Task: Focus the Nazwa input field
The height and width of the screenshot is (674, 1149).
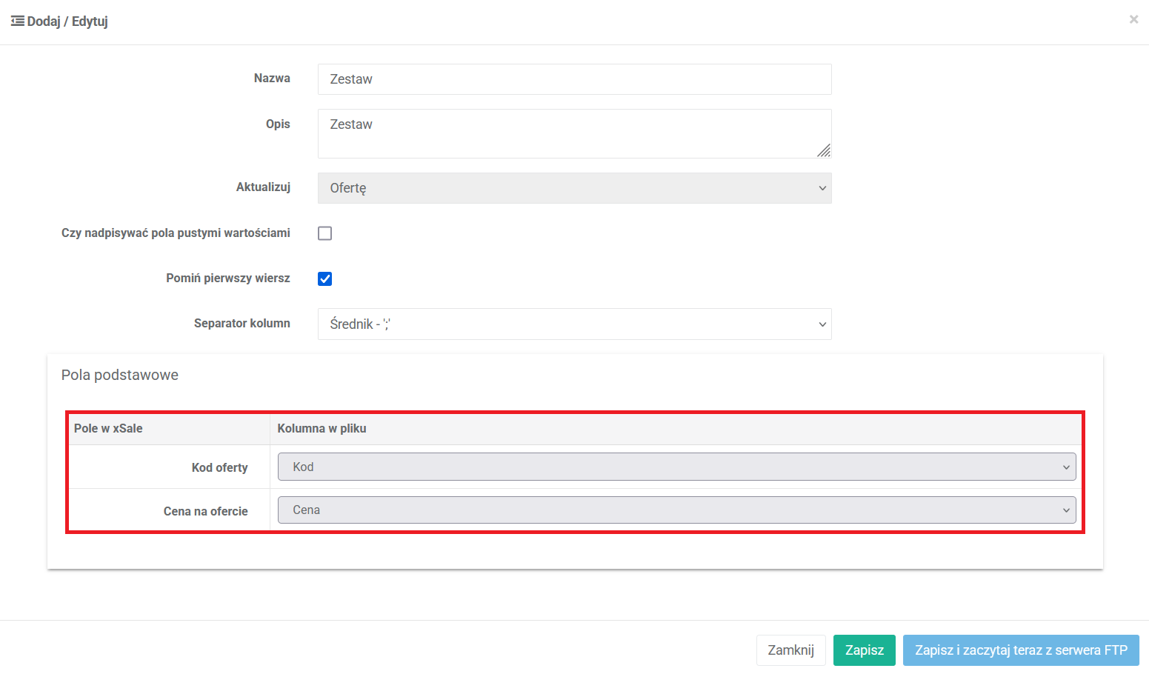Action: [574, 79]
